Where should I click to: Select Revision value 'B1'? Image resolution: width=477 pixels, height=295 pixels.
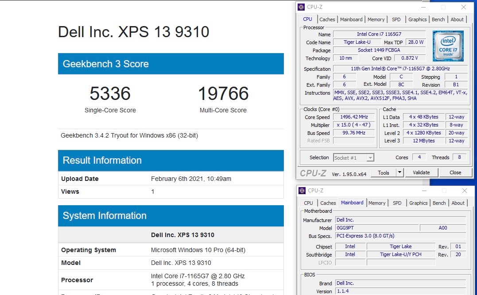(456, 84)
